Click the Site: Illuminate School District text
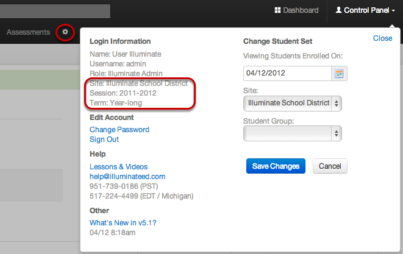The height and width of the screenshot is (254, 403). click(x=139, y=83)
